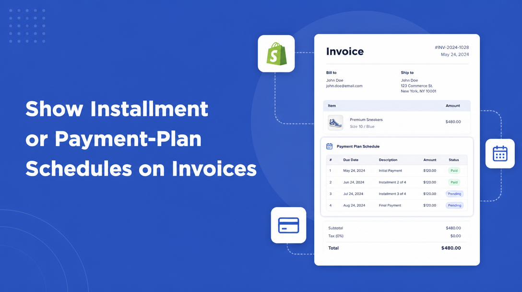Viewport: 522px width, 292px height.
Task: Click the 123 Commerce St. address line
Action: [x=417, y=85]
